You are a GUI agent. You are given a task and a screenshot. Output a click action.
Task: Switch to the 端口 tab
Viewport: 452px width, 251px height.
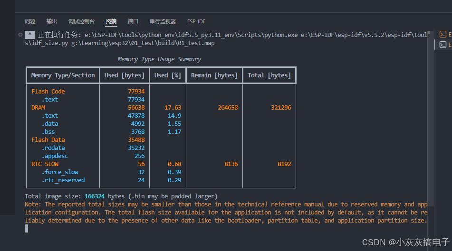[133, 21]
